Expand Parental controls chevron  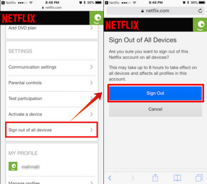pos(91,83)
